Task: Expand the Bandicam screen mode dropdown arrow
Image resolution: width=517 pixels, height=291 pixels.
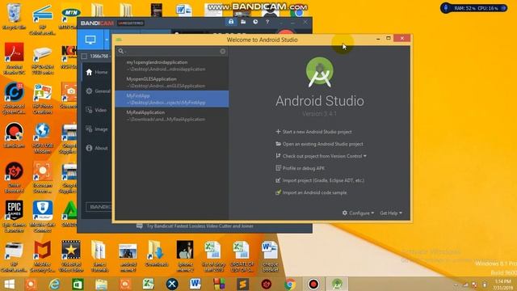Action: pyautogui.click(x=107, y=40)
